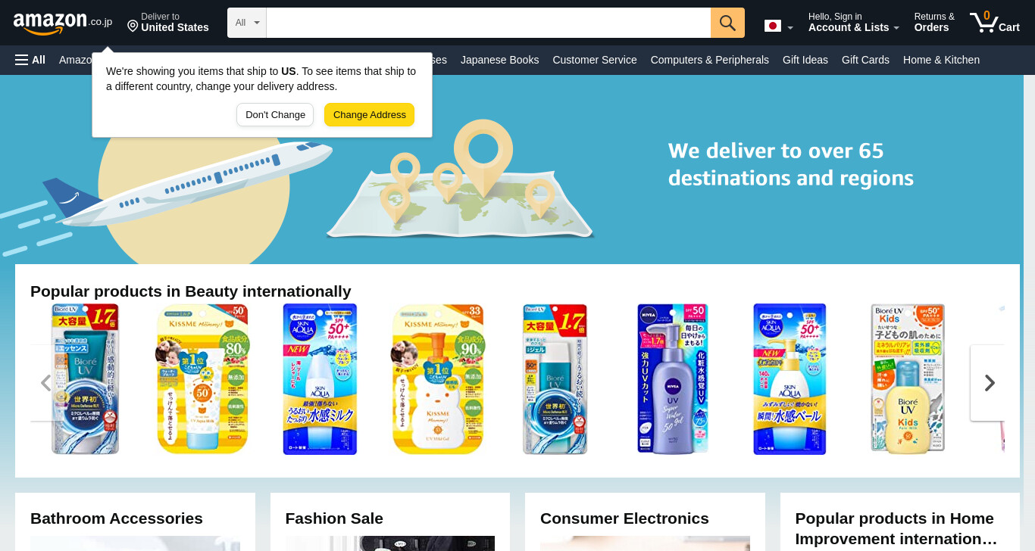Open Nivea UV Super Water Gel product
Image resolution: width=1035 pixels, height=551 pixels.
(672, 379)
